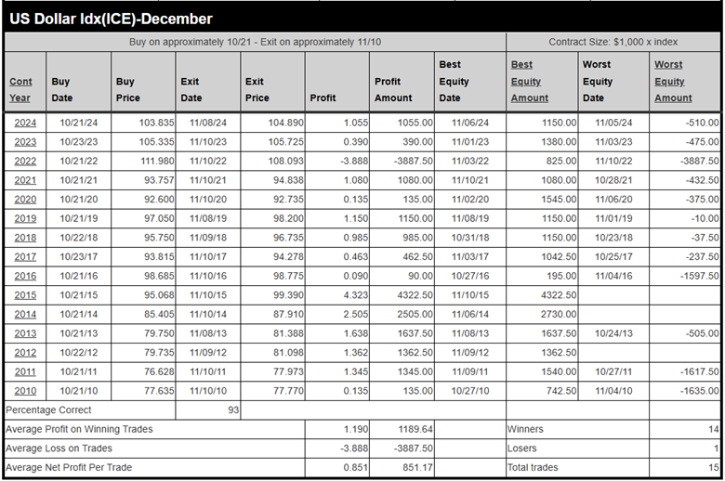Open the 2014 contract year link
Screen dimensions: 725x481
pos(25,314)
